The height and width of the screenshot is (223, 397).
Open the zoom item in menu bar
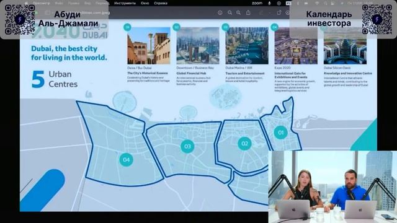(257, 3)
